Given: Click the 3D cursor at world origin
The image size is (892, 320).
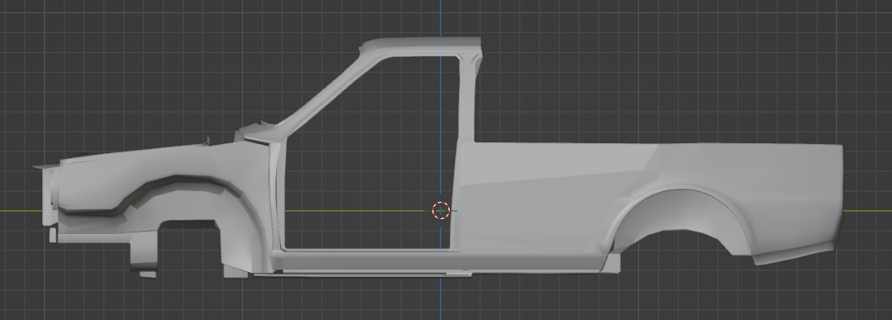Looking at the screenshot, I should click(441, 211).
